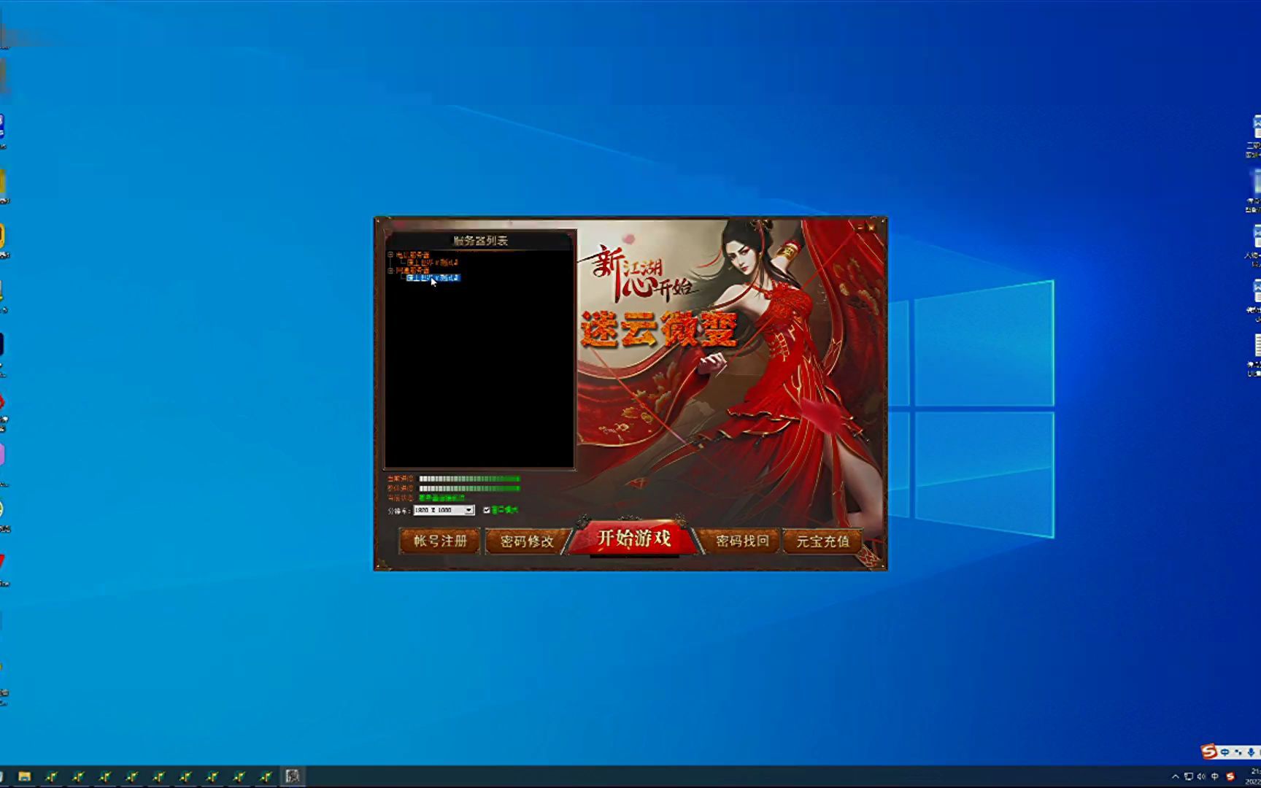
Task: Click the 开始游戏 start game button
Action: (633, 539)
